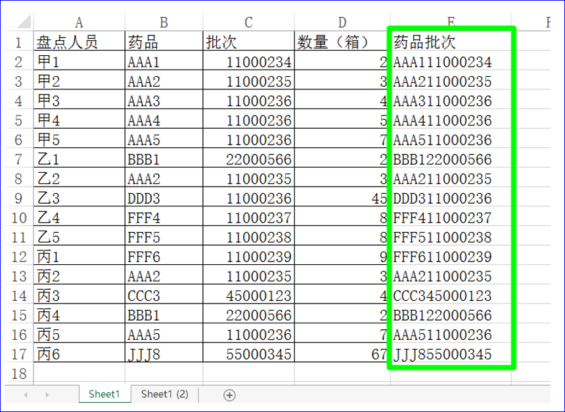Select cell 甲2
The image size is (565, 412).
(x=79, y=81)
